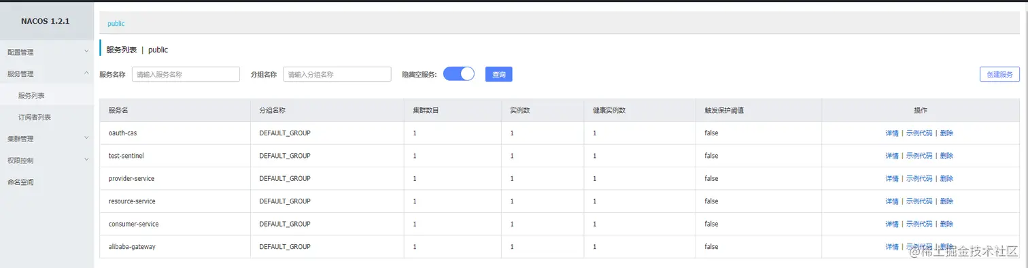This screenshot has height=268, width=1028.
Task: Select 服务列表 in the sidebar
Action: coord(47,95)
